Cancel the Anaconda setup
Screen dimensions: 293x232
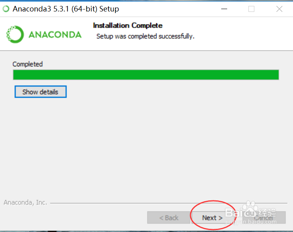coord(264,218)
